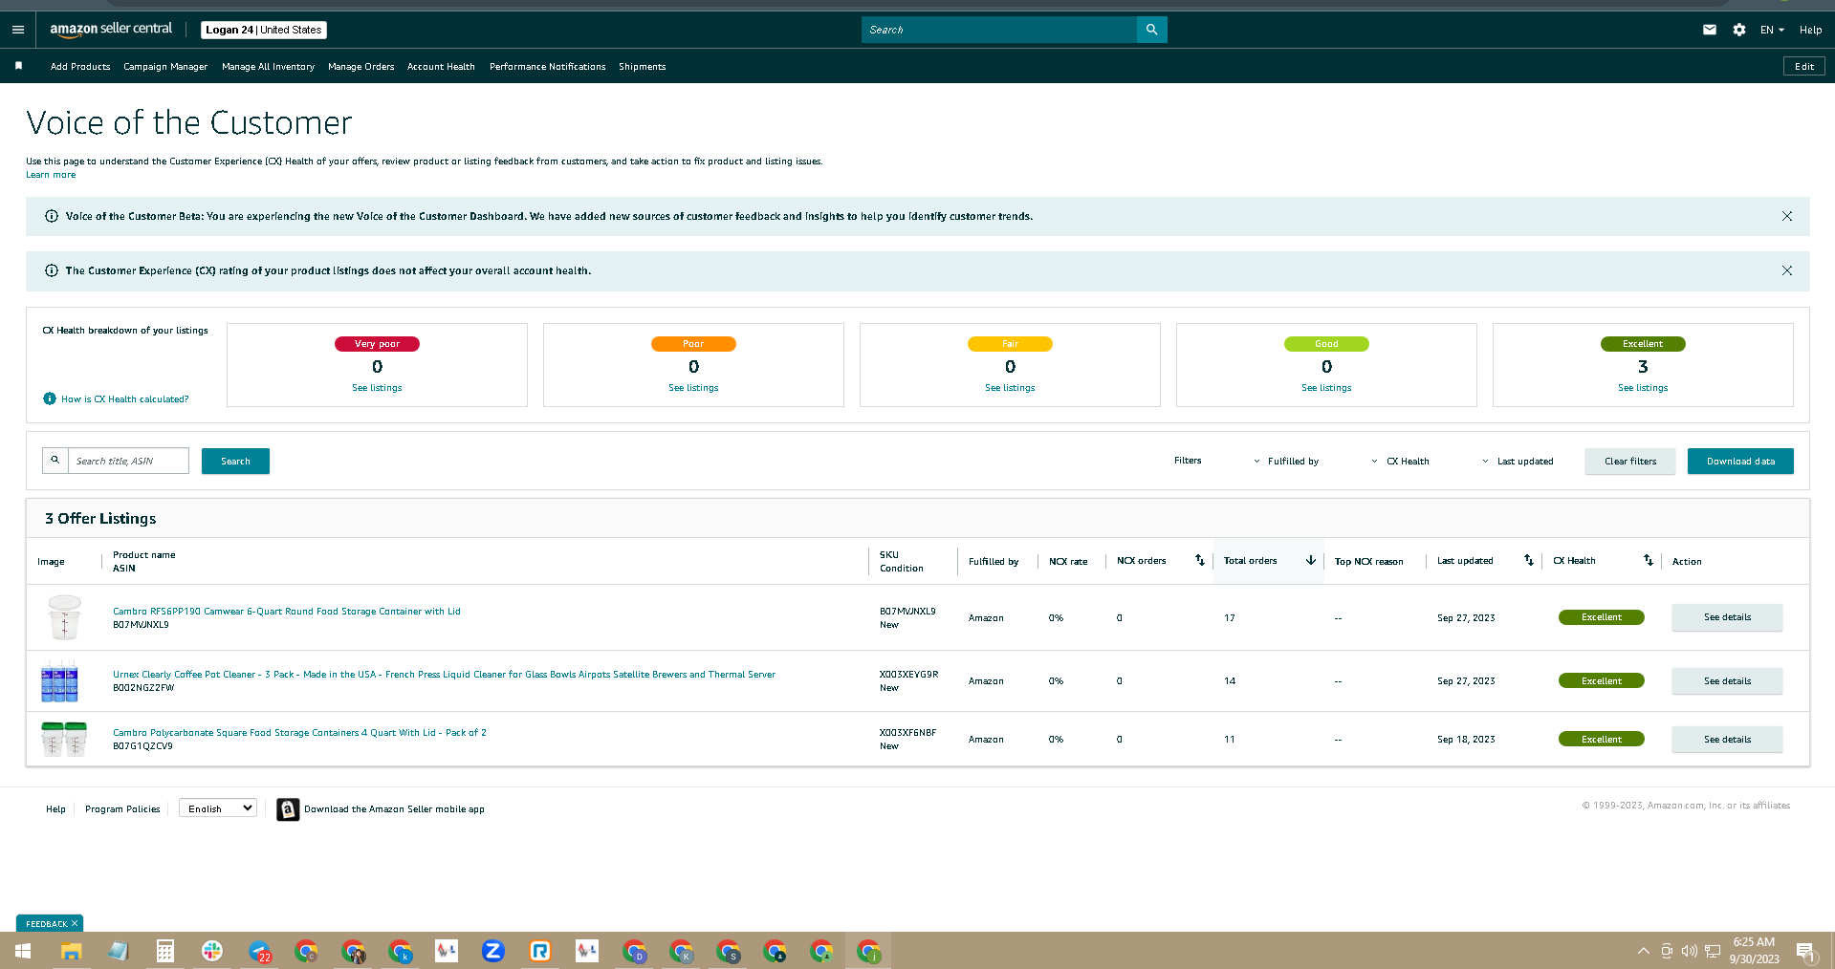The image size is (1835, 969).
Task: Click the info icon beside How is CX Health calculated
Action: (50, 398)
